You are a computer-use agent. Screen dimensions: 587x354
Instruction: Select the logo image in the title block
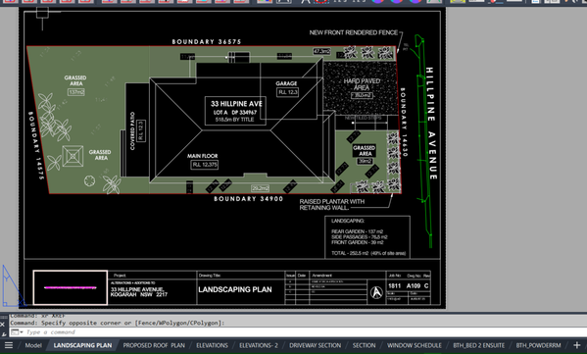tap(71, 287)
